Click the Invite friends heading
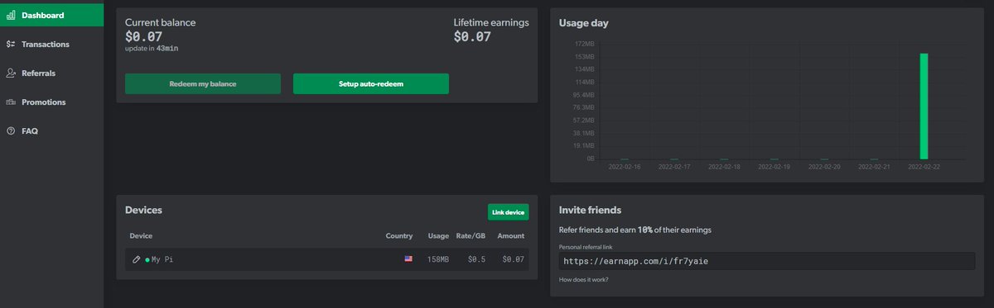This screenshot has height=308, width=994. 590,210
